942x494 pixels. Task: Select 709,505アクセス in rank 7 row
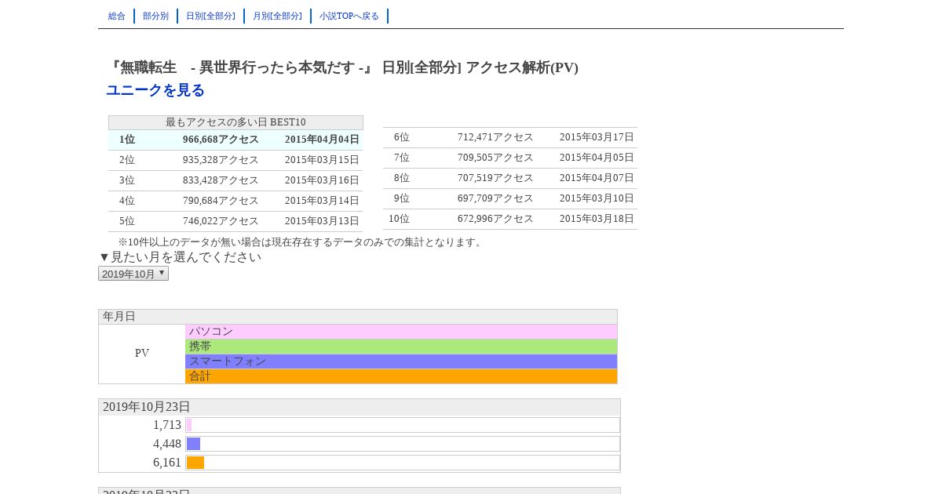coord(495,158)
